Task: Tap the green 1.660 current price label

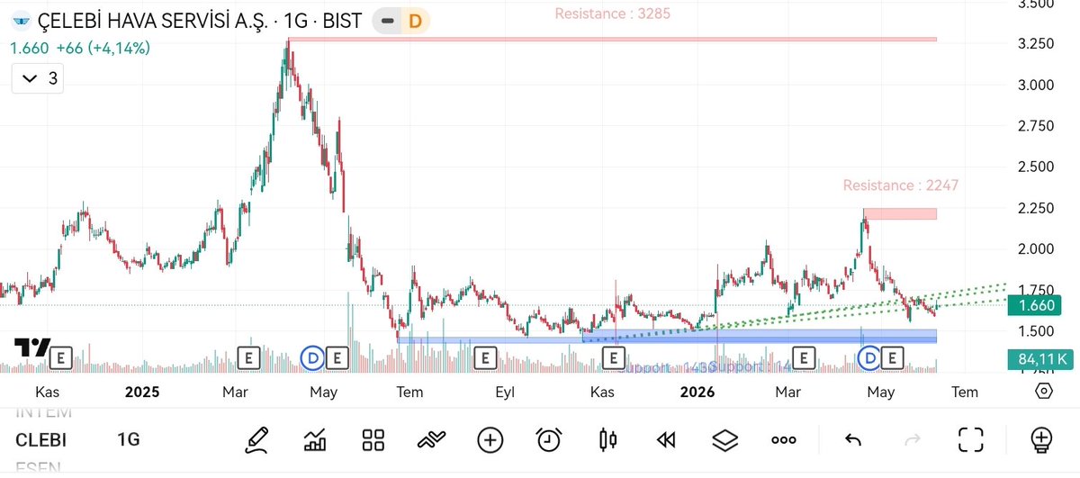Action: click(1037, 307)
